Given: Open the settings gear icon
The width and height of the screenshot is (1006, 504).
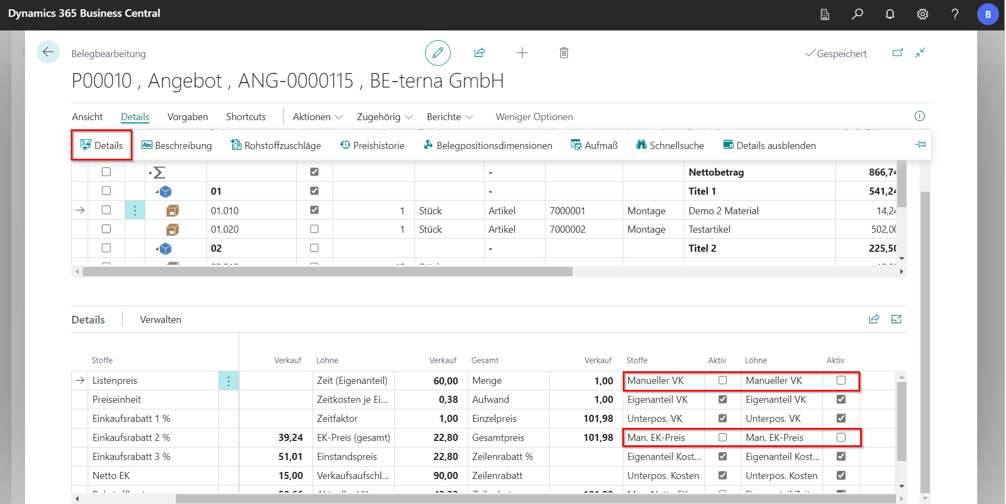Looking at the screenshot, I should click(922, 14).
